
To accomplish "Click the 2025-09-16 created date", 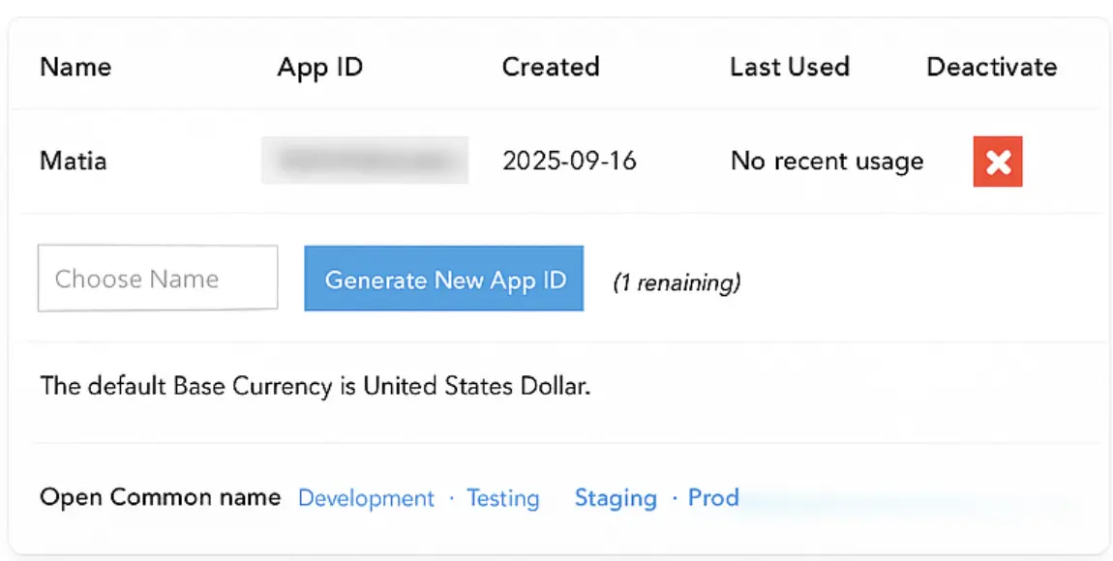I will click(569, 161).
